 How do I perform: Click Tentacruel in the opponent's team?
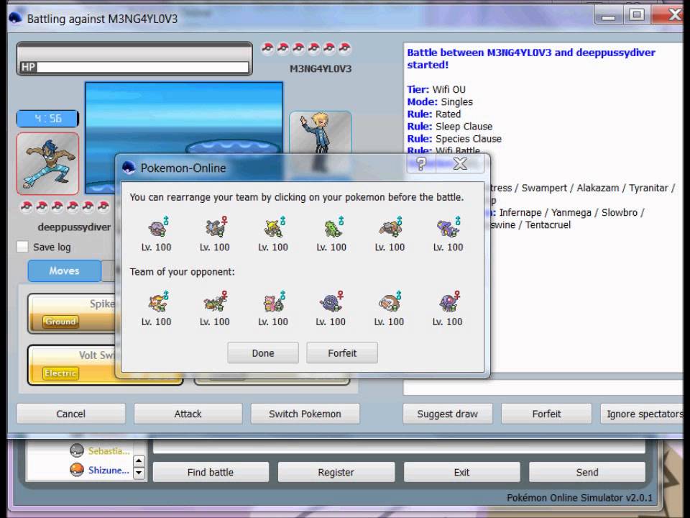[x=448, y=302]
